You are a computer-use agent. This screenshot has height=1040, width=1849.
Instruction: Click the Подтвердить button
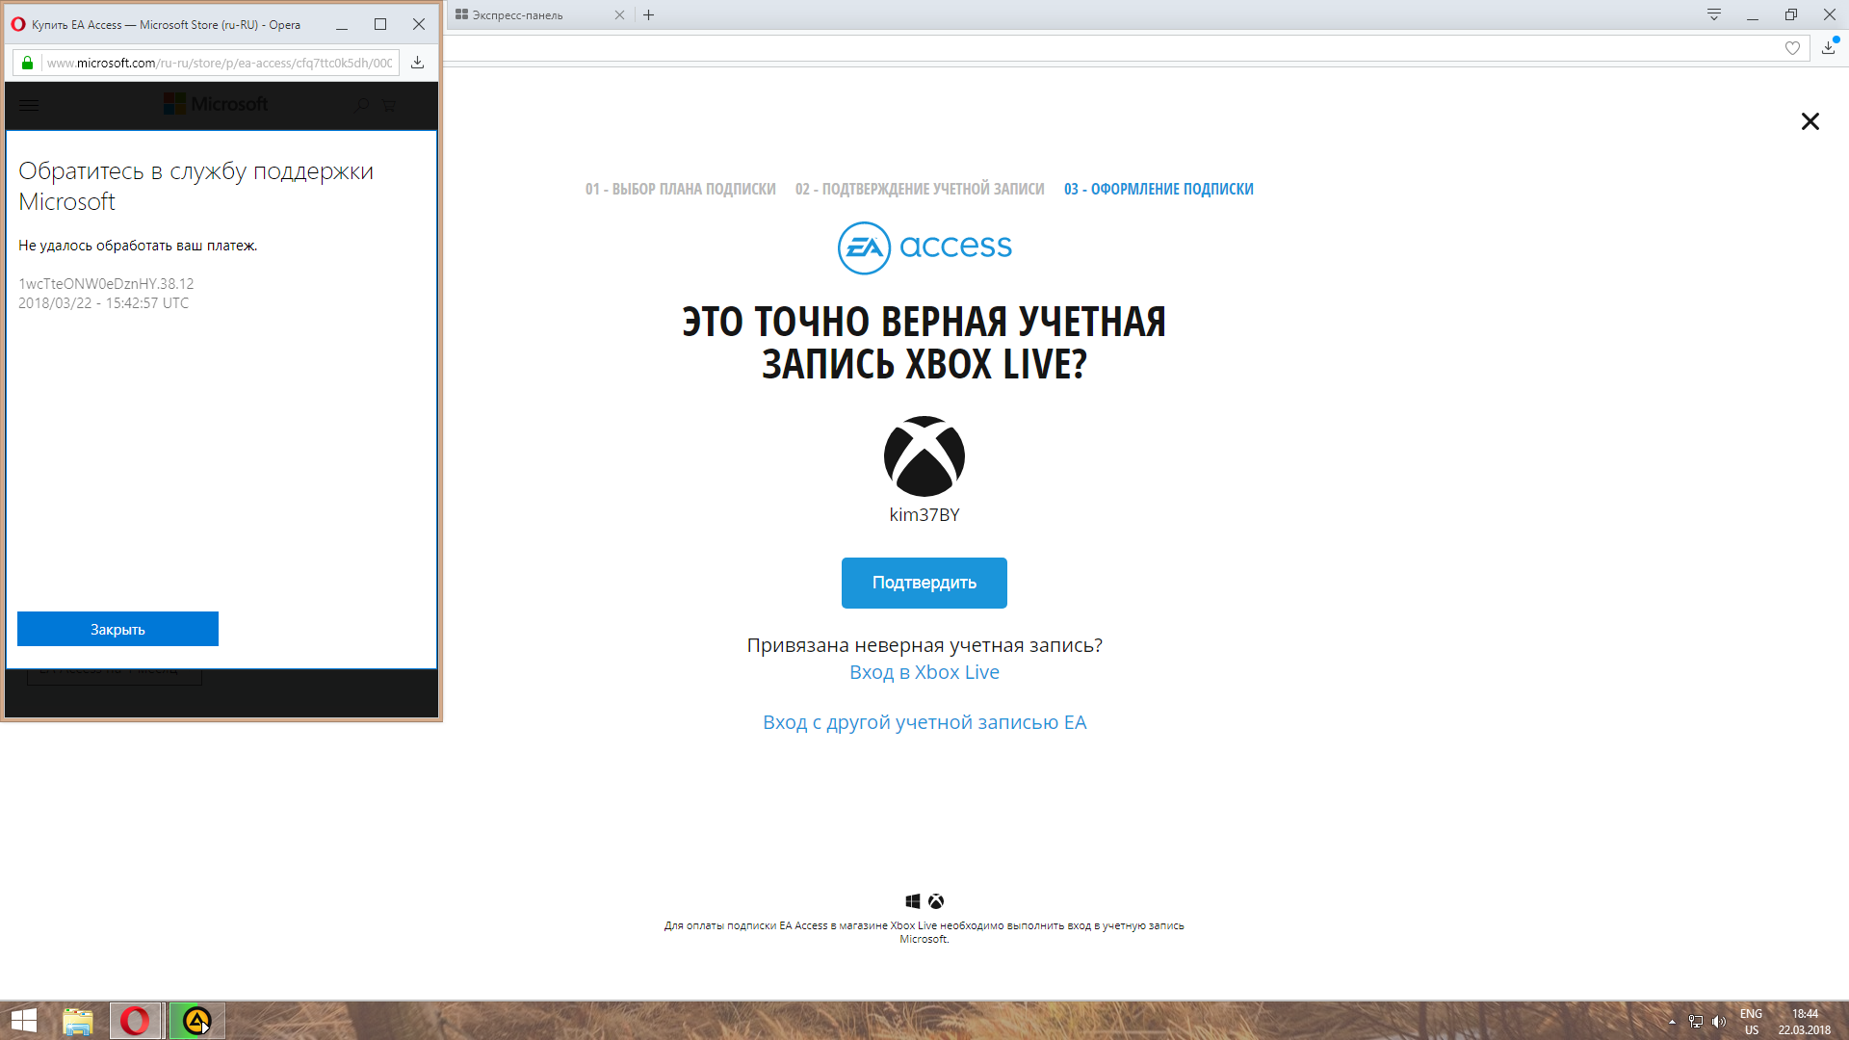(x=924, y=583)
